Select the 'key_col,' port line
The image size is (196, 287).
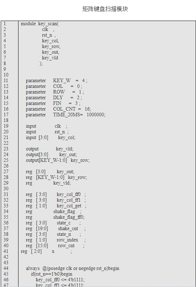[x=51, y=41]
